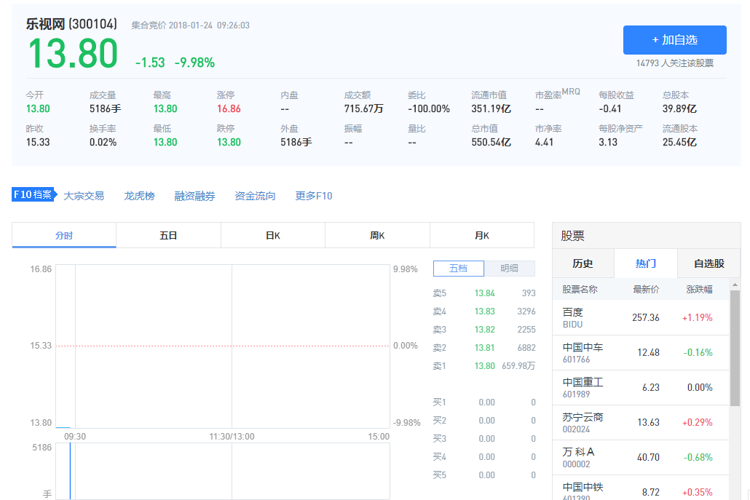Open the F10档案 tab
This screenshot has width=750, height=500.
coord(34,194)
